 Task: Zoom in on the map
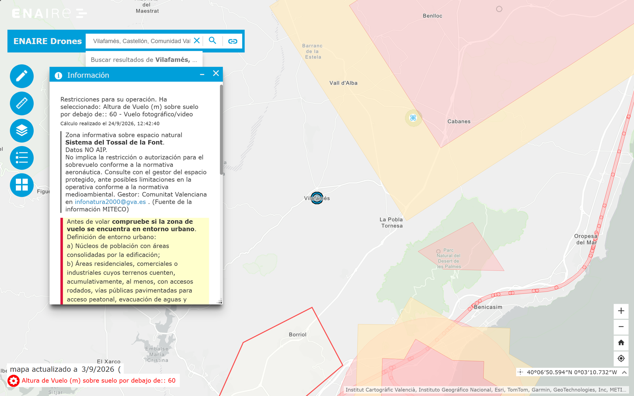point(621,311)
